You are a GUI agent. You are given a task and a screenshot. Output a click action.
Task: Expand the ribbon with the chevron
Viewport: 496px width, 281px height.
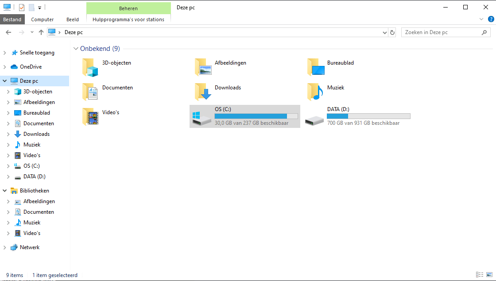coord(481,19)
